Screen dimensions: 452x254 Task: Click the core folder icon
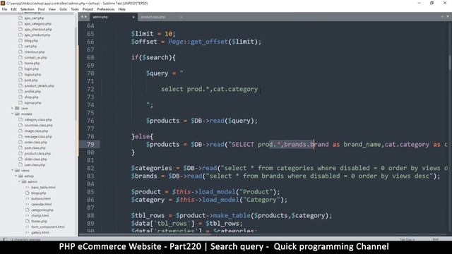click(17, 108)
